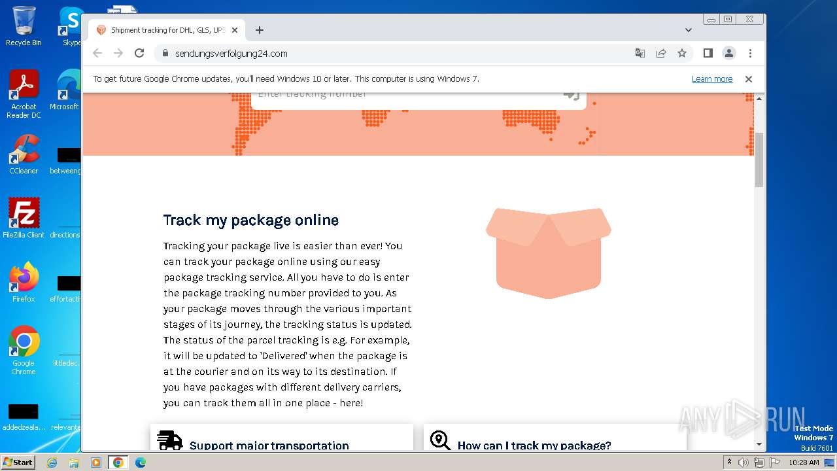This screenshot has height=471, width=837.
Task: Click the taskbar clock 10:28 AM
Action: (x=804, y=462)
